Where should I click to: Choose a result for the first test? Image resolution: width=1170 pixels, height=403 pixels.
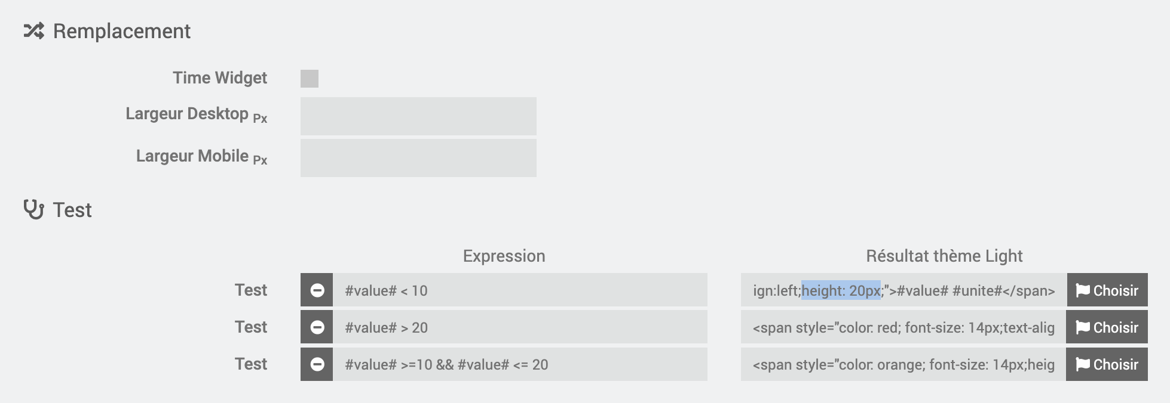tap(1107, 290)
